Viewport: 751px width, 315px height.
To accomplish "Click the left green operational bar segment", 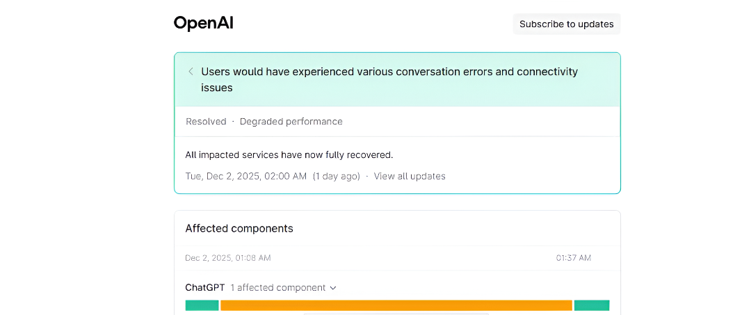I will 202,305.
